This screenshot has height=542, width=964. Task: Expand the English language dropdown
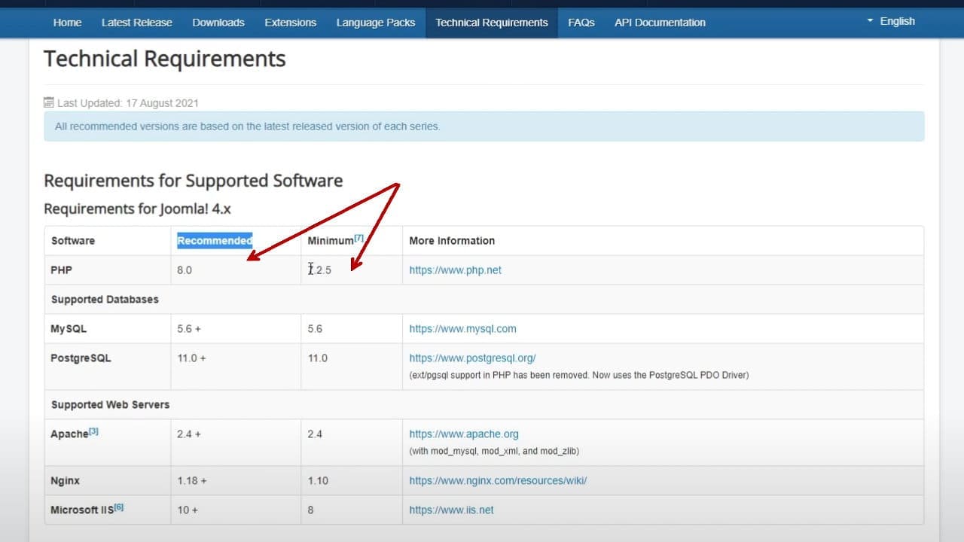(891, 21)
